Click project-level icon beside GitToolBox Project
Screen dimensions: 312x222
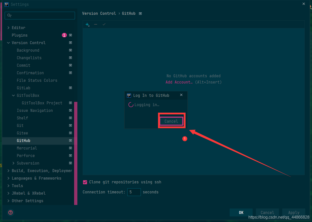point(71,103)
